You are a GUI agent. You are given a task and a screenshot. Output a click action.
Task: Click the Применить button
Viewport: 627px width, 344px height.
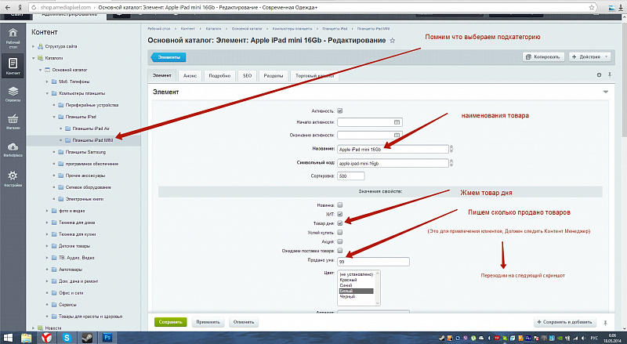click(208, 322)
